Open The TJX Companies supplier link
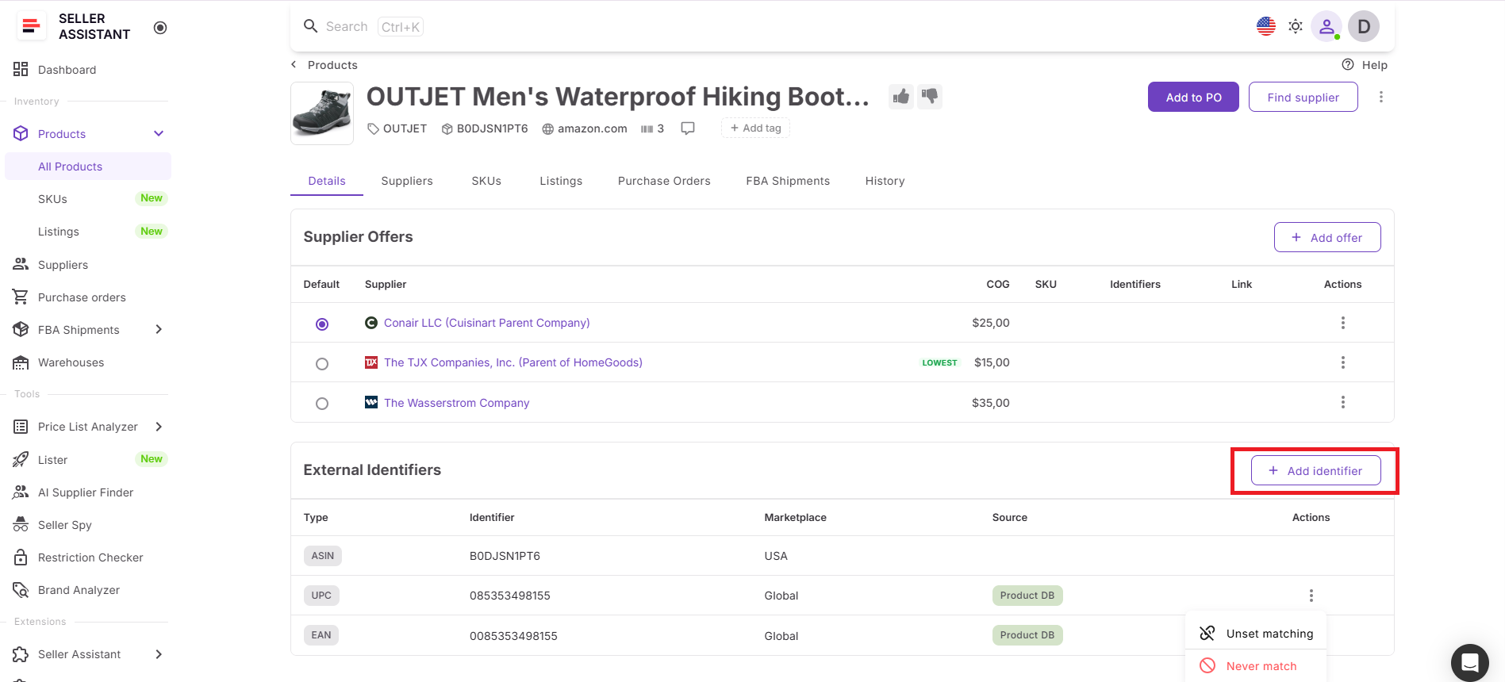Image resolution: width=1505 pixels, height=682 pixels. pyautogui.click(x=513, y=362)
